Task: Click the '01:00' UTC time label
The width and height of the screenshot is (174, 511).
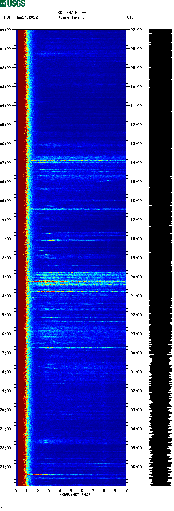Action: coord(136,372)
